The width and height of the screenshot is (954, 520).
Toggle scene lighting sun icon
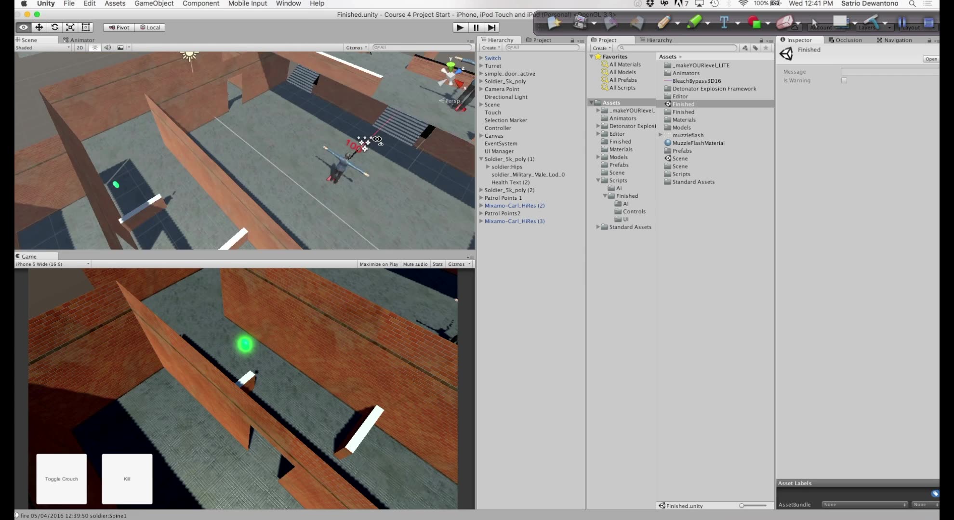click(95, 48)
